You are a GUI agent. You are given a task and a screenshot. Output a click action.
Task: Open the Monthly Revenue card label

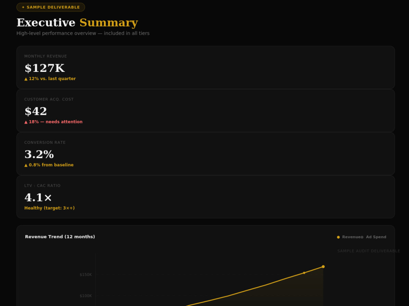[x=46, y=56]
